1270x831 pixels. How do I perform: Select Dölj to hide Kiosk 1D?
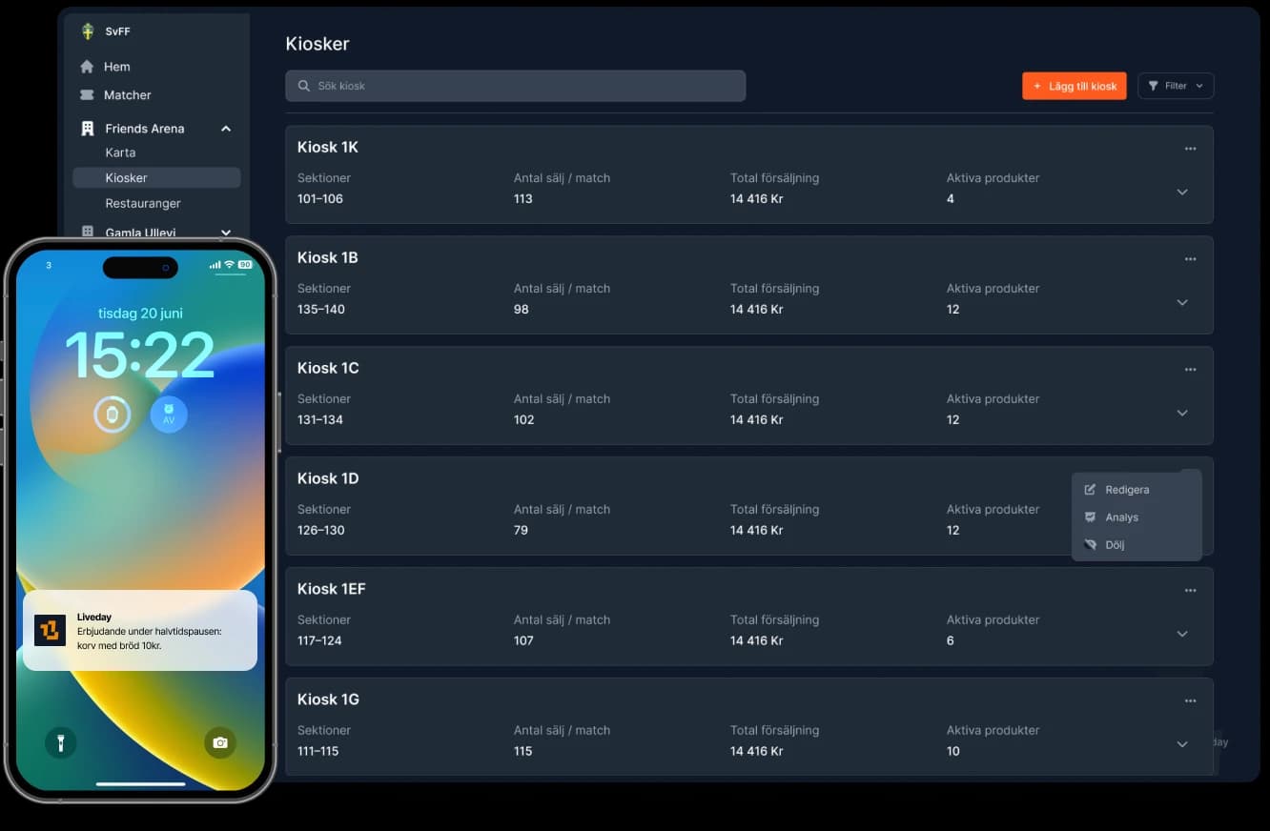pyautogui.click(x=1115, y=545)
